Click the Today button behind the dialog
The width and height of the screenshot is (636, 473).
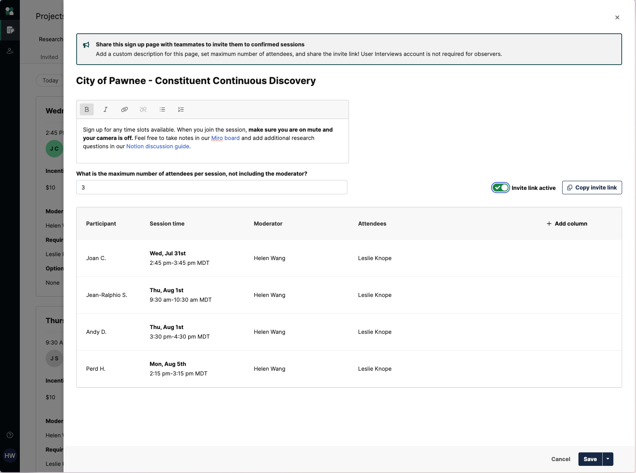(50, 80)
